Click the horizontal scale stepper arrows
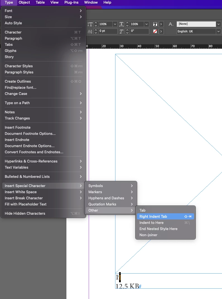Screen dimensions: 222x299 [127, 24]
